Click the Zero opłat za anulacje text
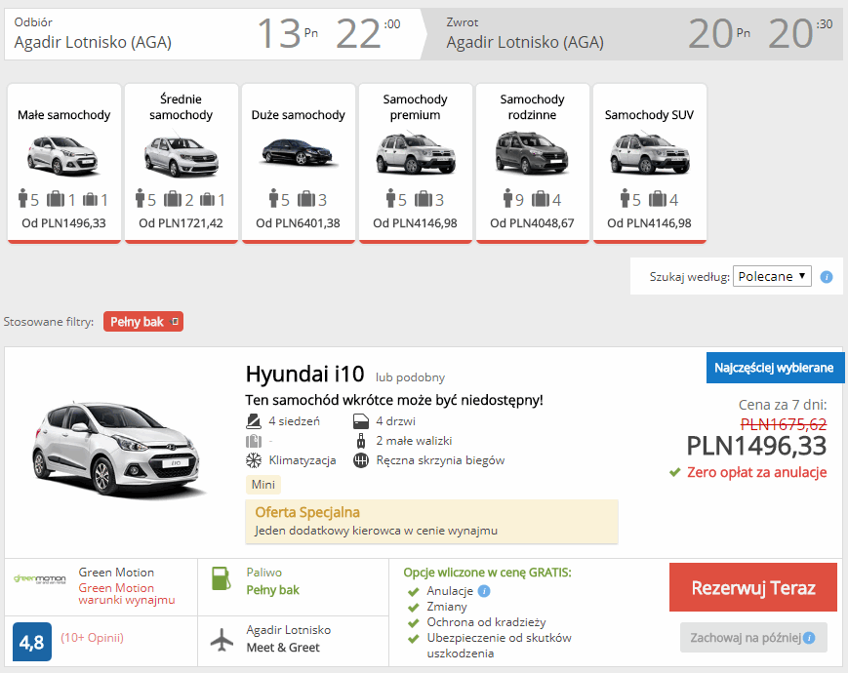Screen dimensions: 848x673 pos(756,472)
